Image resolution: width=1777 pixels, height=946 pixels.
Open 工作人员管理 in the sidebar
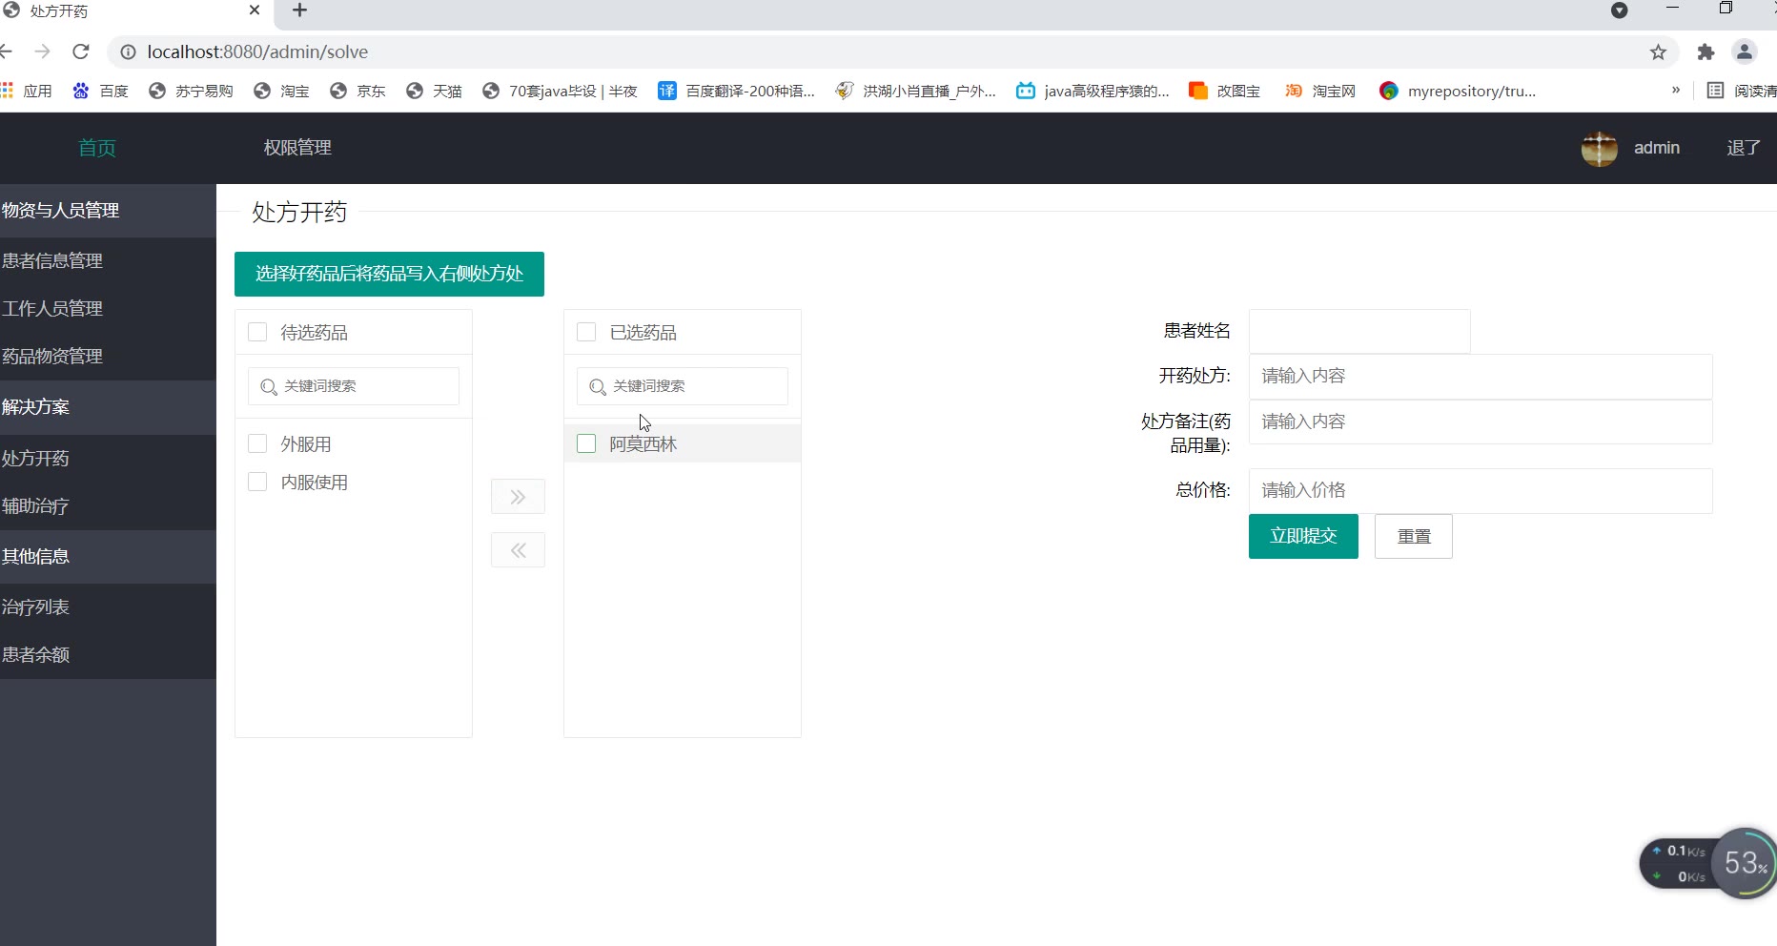108,309
